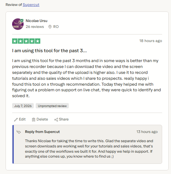
Task: Click Nicolae Ursu's profile avatar
Action: coord(18,24)
